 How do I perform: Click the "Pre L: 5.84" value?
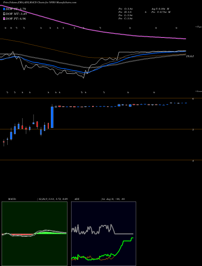click(126, 15)
